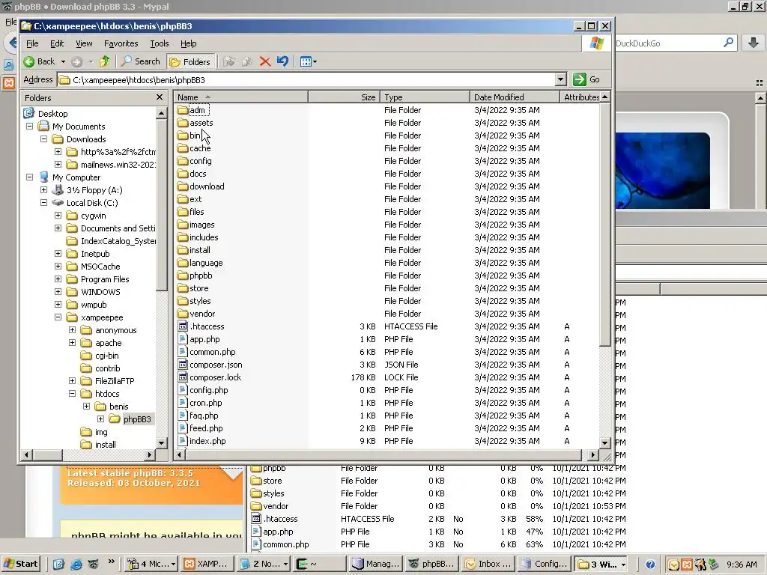Sort by Type column header
The width and height of the screenshot is (767, 575).
425,97
